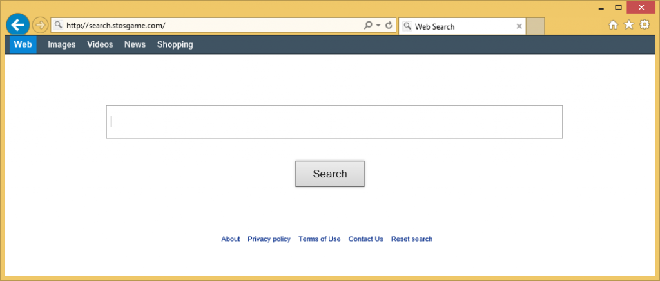660x281 pixels.
Task: Open Favorites with the star icon
Action: point(628,25)
